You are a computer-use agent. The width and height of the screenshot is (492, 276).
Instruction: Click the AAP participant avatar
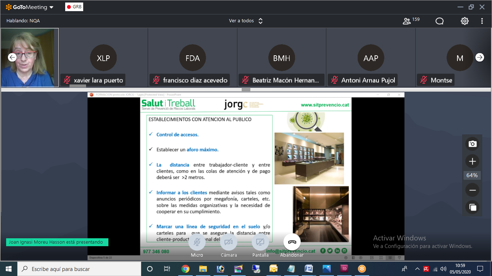coord(371,58)
